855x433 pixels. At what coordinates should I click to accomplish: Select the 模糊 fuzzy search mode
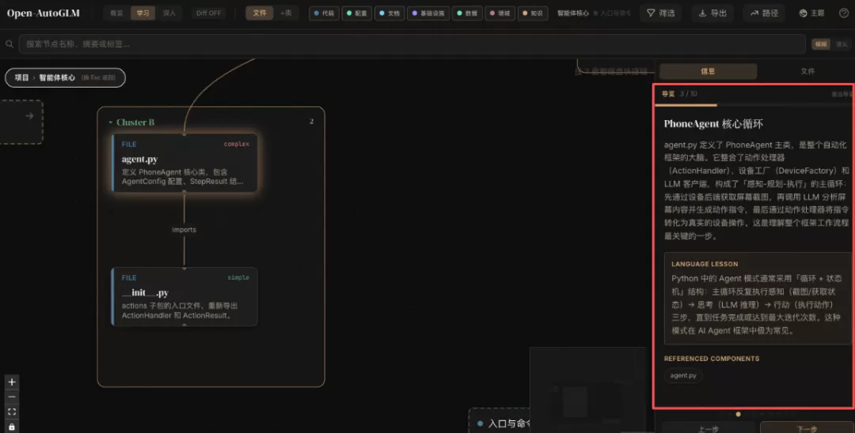(x=821, y=44)
